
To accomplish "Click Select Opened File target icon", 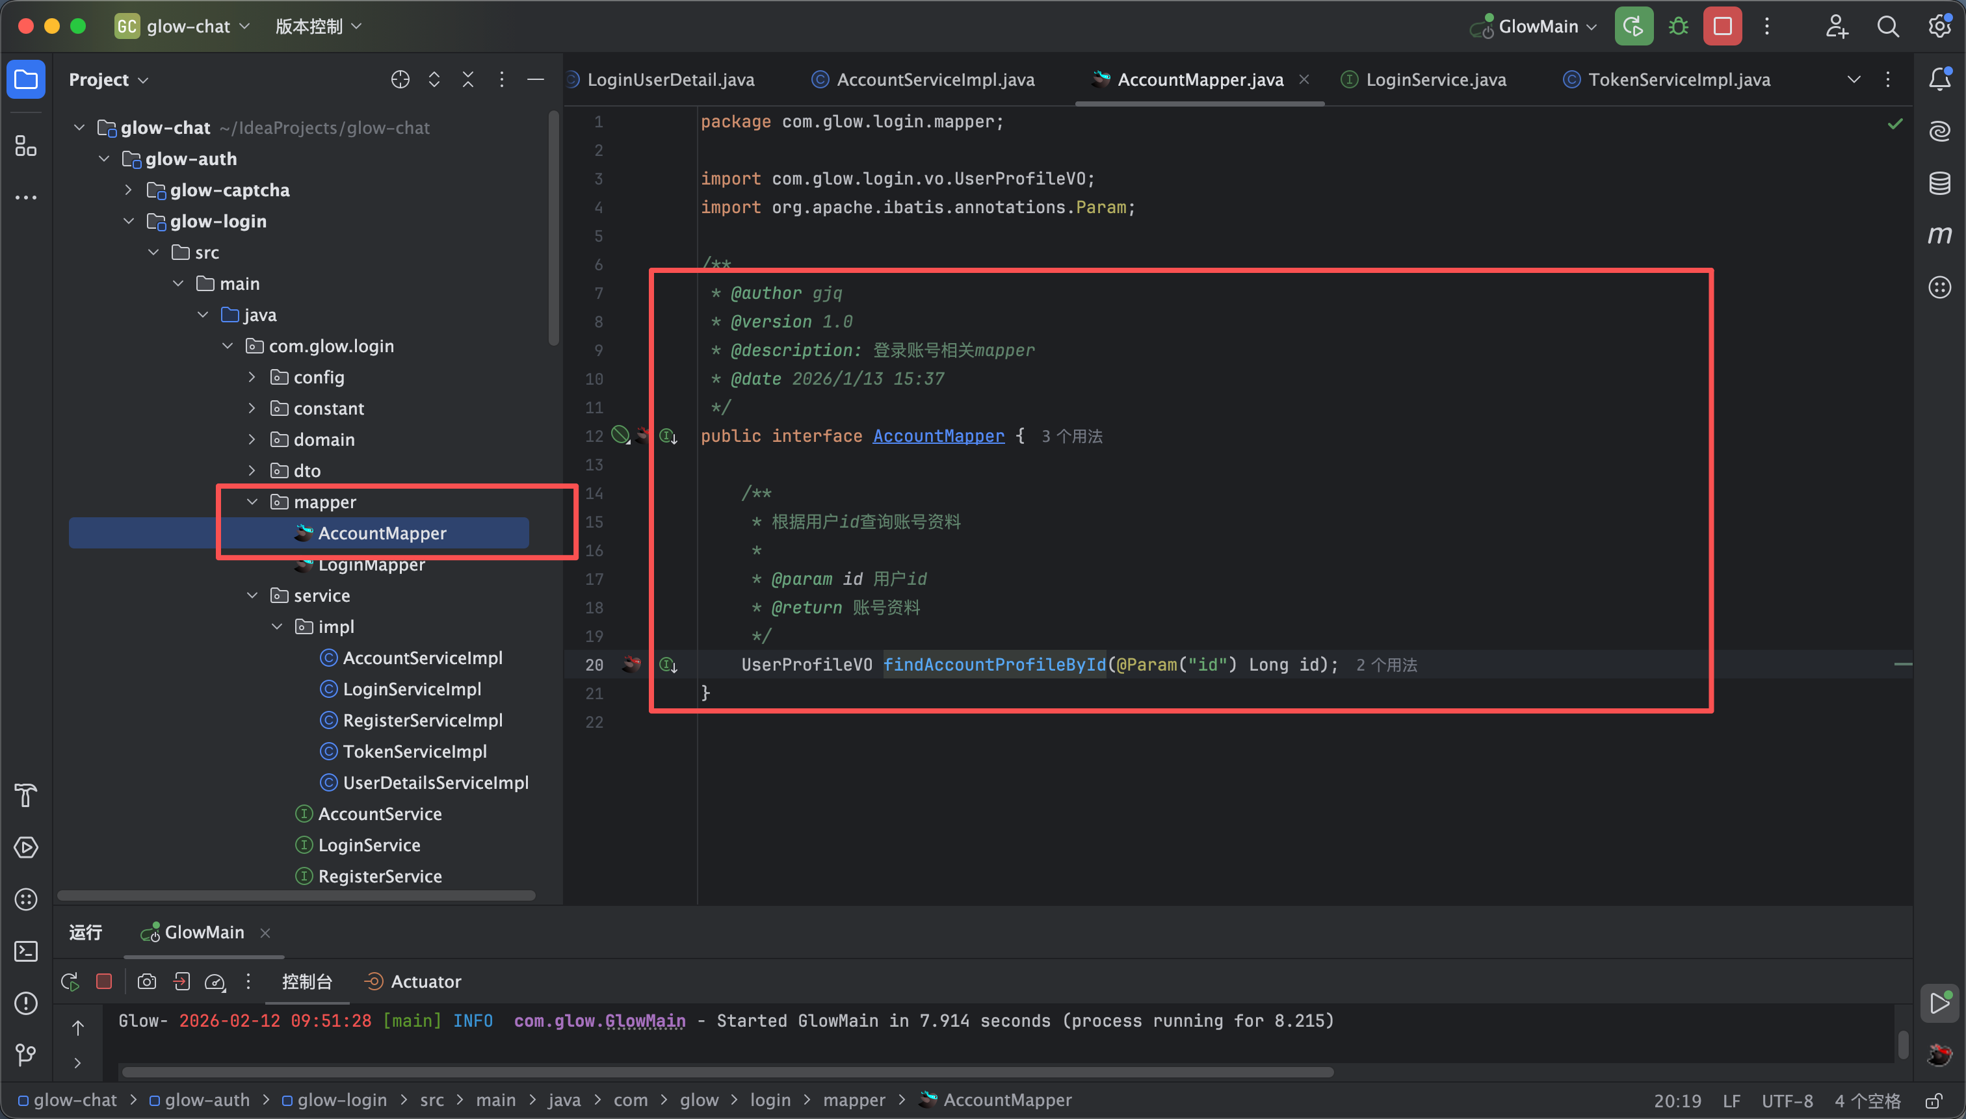I will point(400,80).
